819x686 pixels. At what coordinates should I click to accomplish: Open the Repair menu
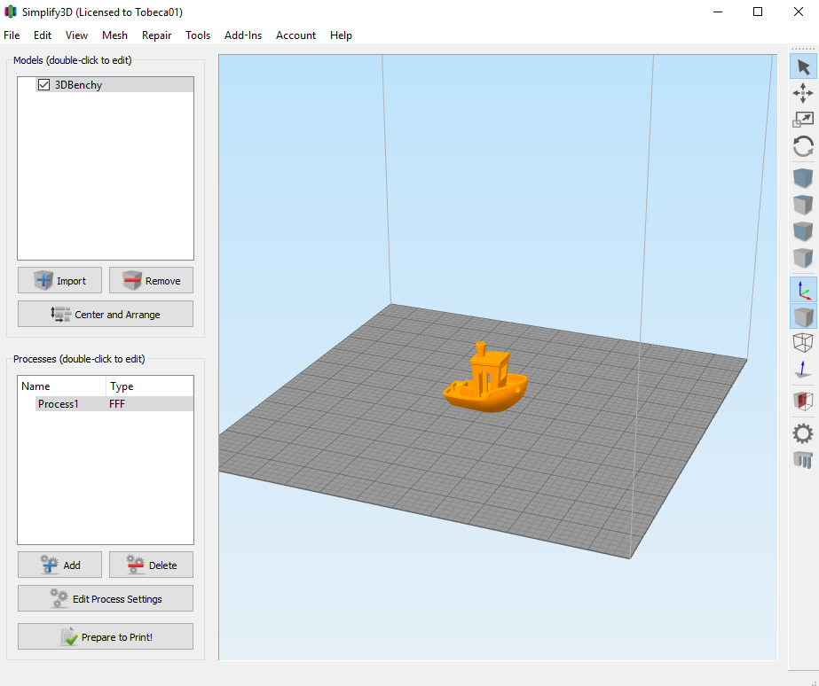[156, 35]
